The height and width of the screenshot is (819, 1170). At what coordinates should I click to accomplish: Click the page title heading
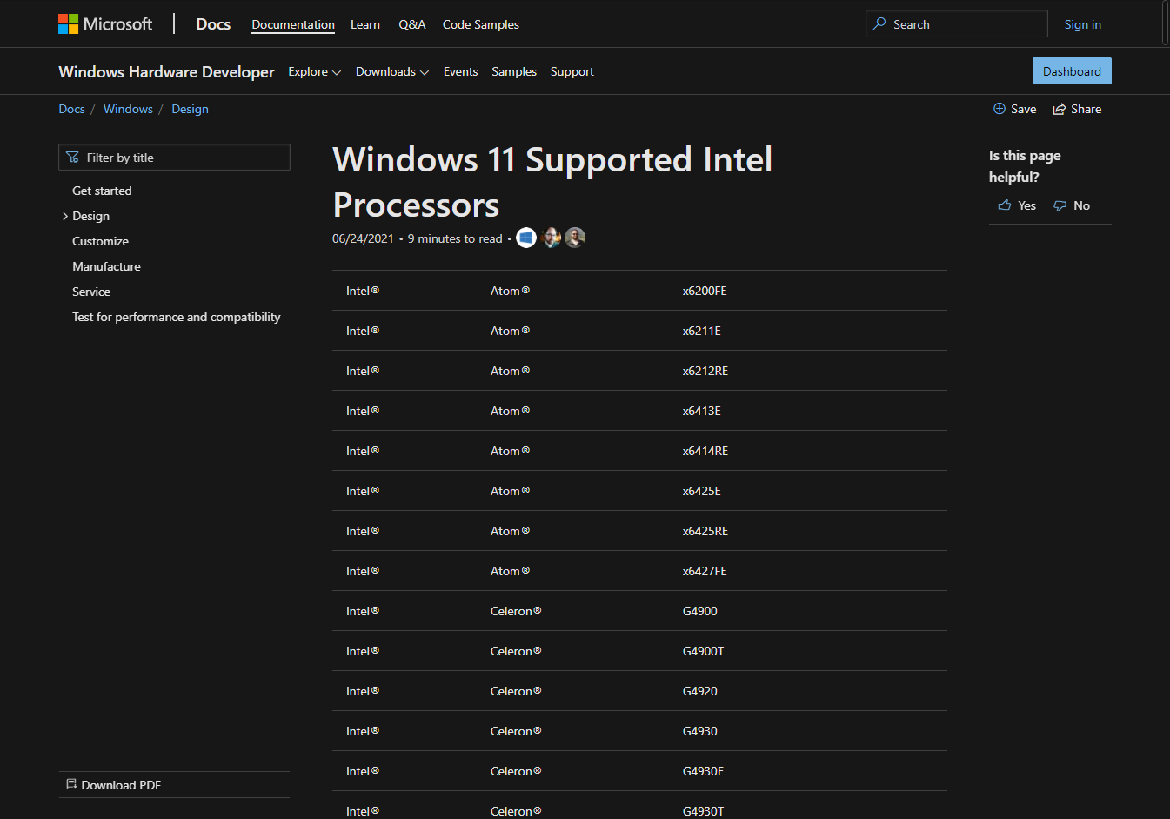(x=552, y=182)
